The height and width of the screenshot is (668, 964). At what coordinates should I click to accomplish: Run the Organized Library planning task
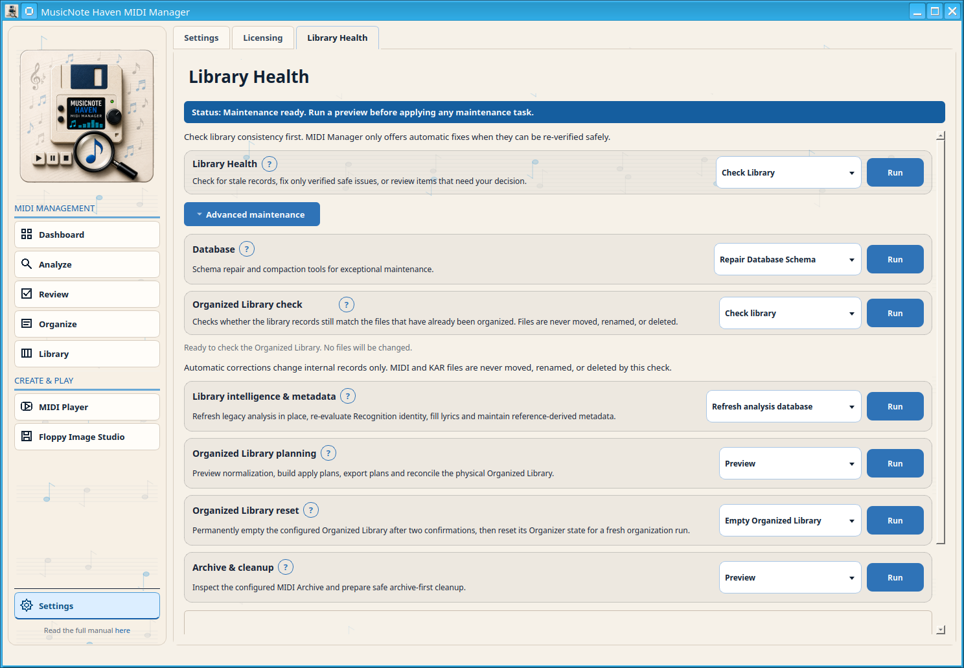click(x=895, y=463)
